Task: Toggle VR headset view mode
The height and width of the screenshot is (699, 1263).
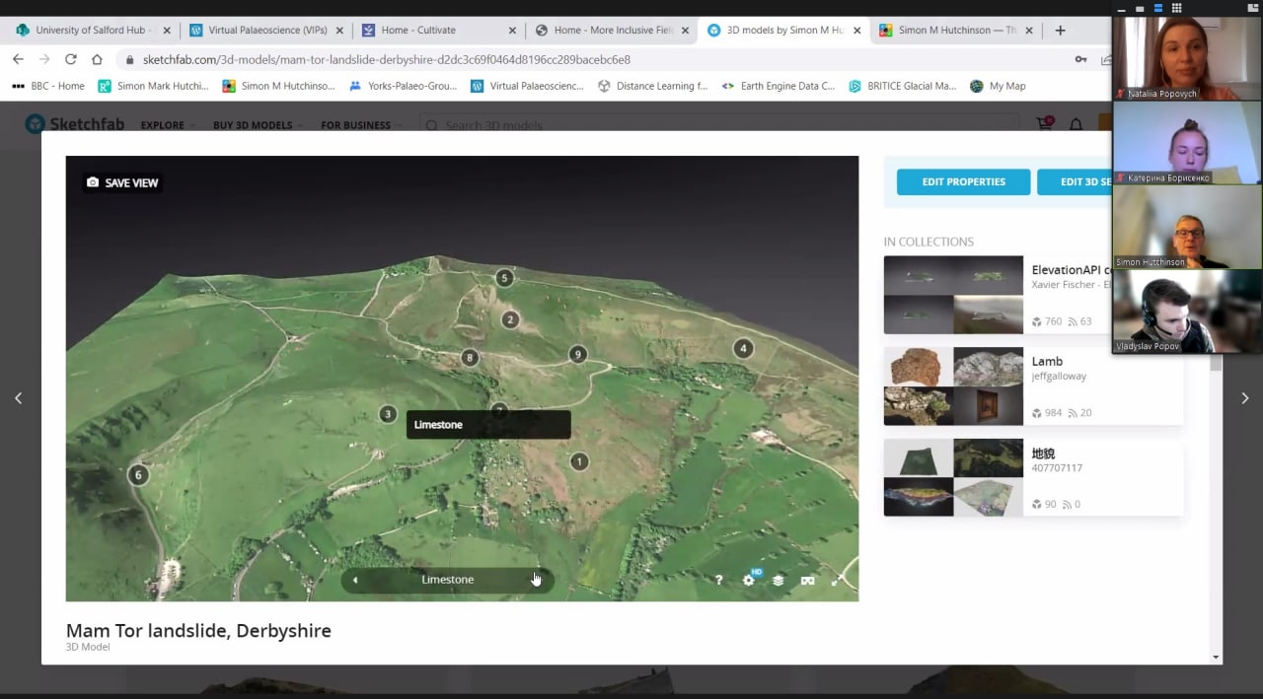Action: click(807, 580)
